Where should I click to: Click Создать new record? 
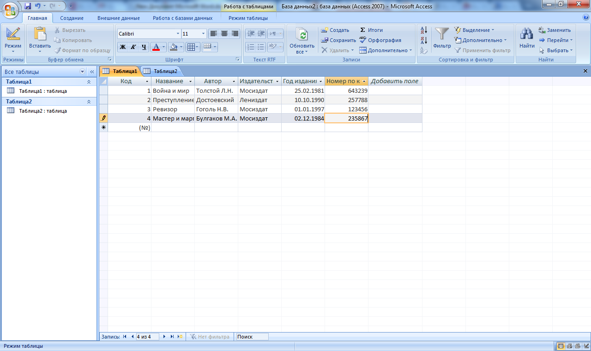tap(335, 30)
